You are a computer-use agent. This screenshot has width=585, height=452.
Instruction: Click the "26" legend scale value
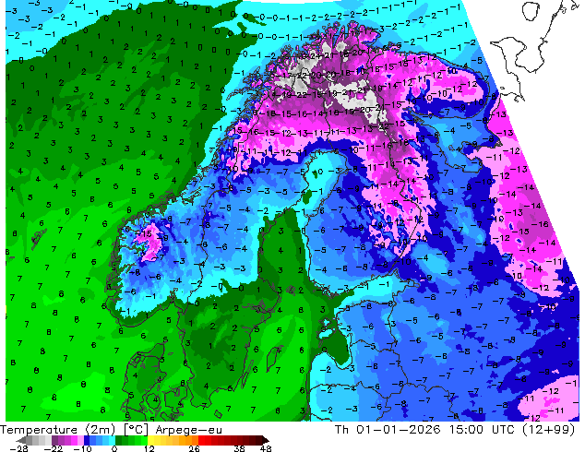194,448
